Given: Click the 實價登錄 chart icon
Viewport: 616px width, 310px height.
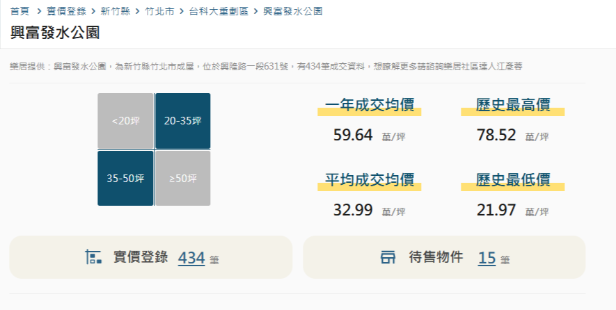Looking at the screenshot, I should [93, 257].
